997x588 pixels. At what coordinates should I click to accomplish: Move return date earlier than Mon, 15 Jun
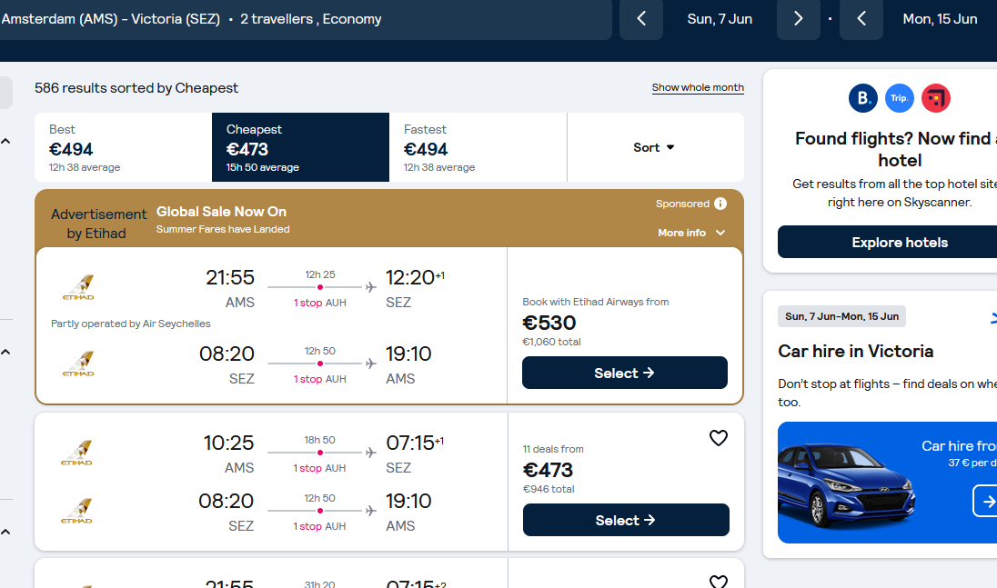(861, 19)
